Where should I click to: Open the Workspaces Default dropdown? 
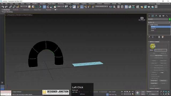click(163, 4)
